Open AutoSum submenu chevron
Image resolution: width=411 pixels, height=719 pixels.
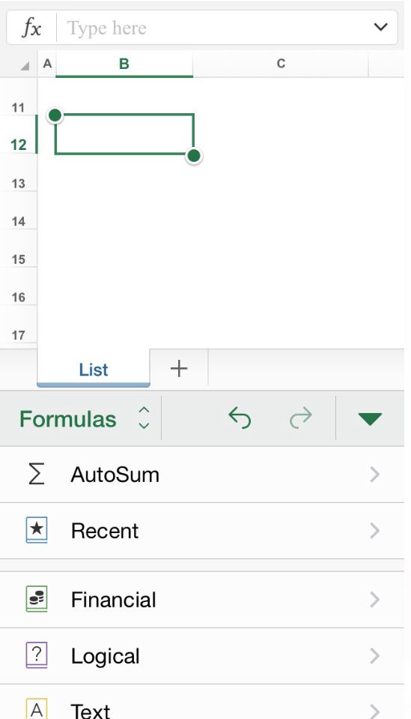coord(375,475)
